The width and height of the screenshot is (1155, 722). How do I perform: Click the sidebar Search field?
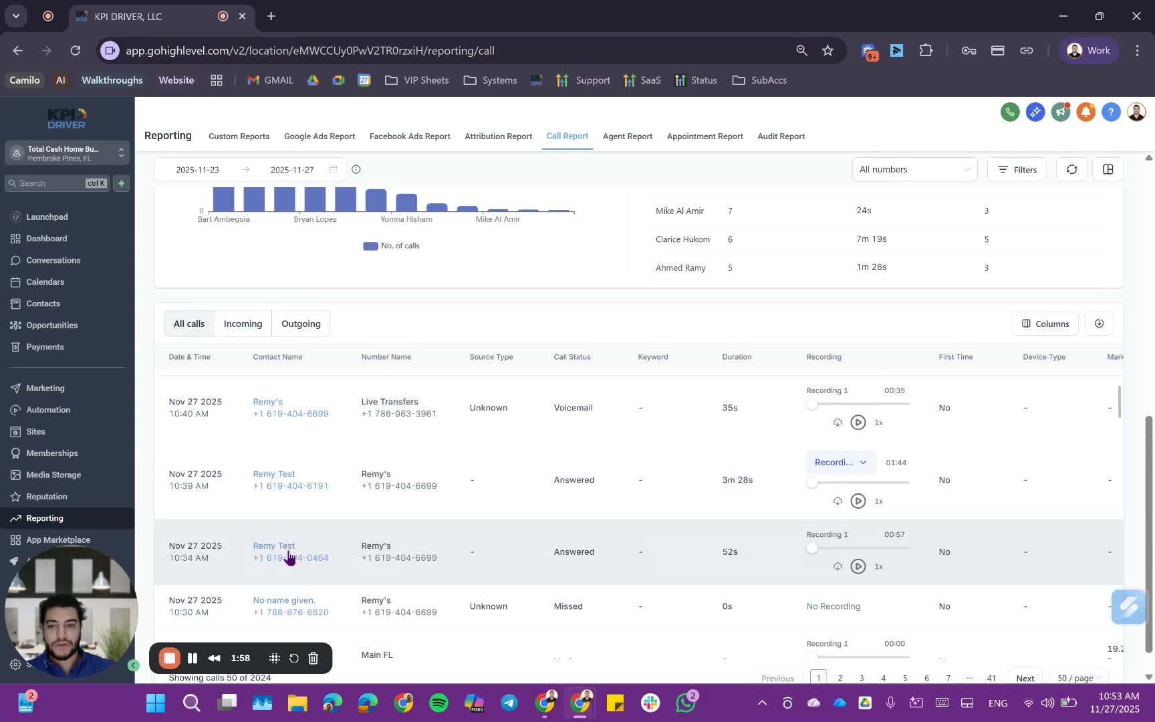[x=57, y=183]
